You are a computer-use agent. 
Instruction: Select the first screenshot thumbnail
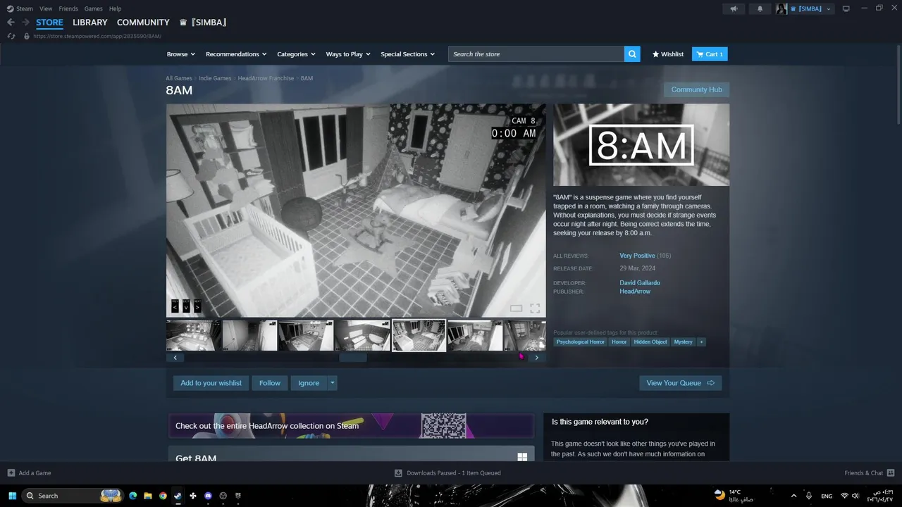(x=194, y=335)
